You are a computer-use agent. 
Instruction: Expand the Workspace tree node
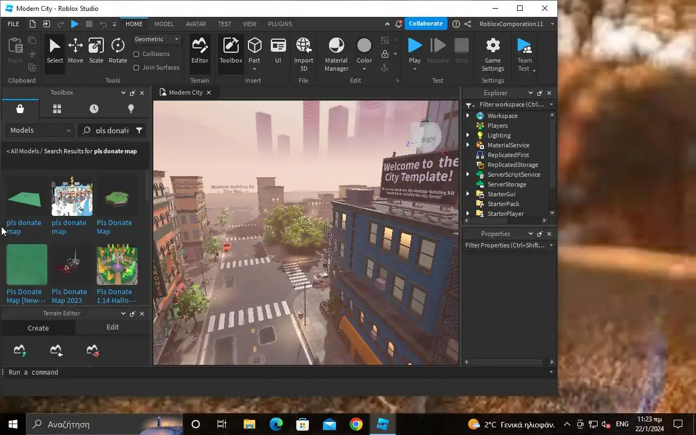tap(468, 116)
